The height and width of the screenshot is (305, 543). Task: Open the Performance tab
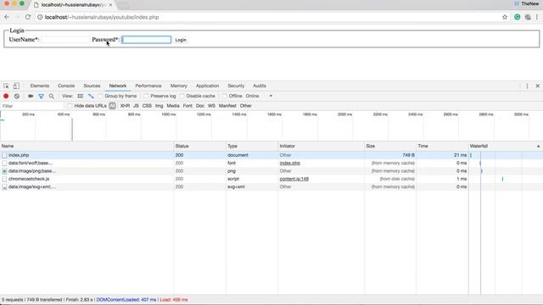pos(148,86)
